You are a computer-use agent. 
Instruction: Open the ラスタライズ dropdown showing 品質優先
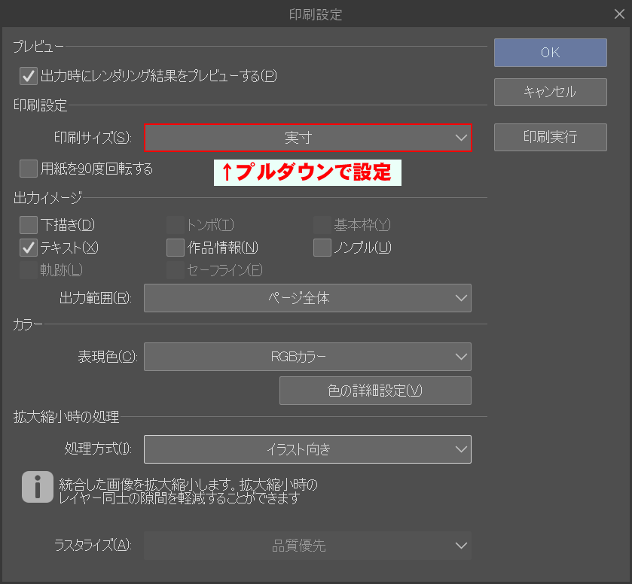pos(307,546)
